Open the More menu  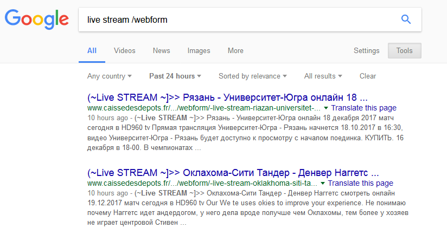pos(235,51)
